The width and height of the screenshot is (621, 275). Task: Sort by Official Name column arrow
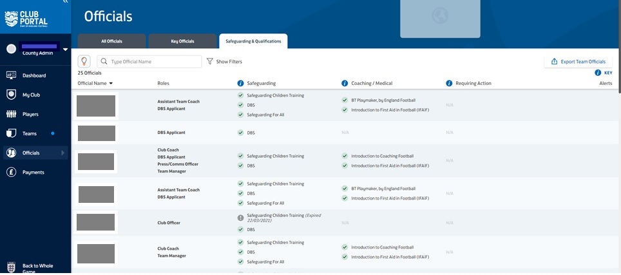click(111, 84)
